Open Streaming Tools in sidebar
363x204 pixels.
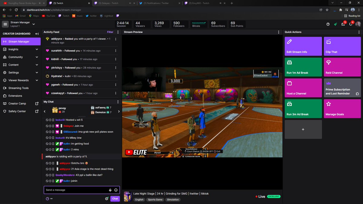[x=21, y=88]
